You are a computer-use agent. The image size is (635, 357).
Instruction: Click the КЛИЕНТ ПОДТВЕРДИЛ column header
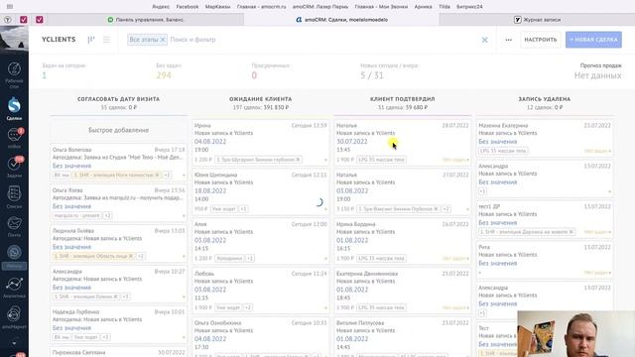click(x=403, y=99)
